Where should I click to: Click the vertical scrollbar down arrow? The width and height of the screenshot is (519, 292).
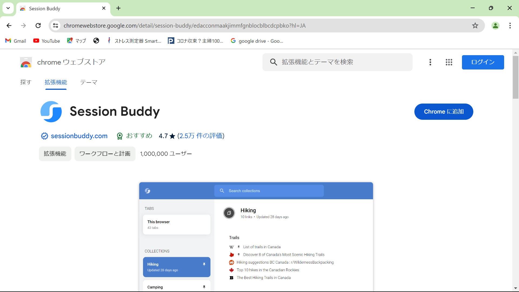point(516,288)
